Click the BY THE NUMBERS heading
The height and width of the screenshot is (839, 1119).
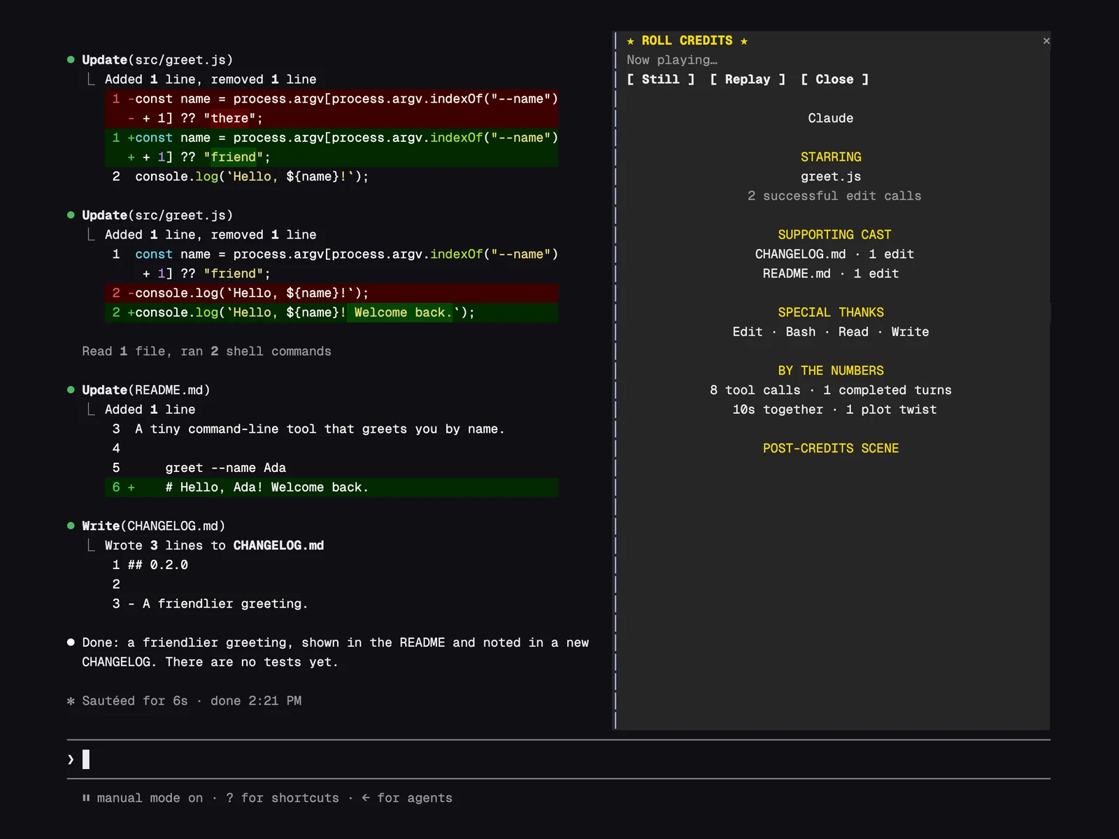click(831, 371)
